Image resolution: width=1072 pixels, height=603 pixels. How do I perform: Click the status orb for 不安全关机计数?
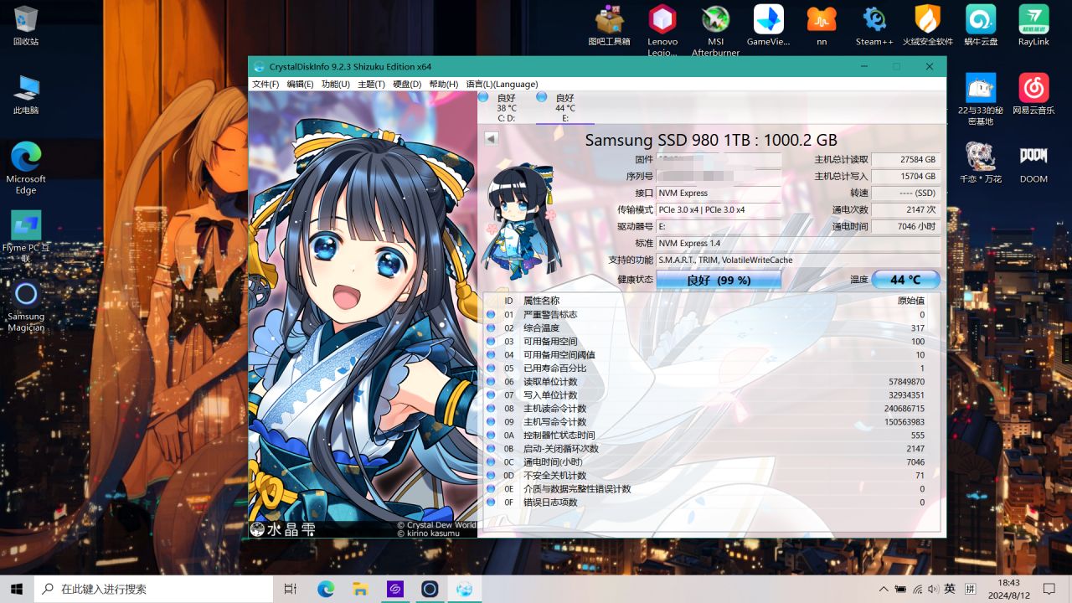[x=491, y=476]
